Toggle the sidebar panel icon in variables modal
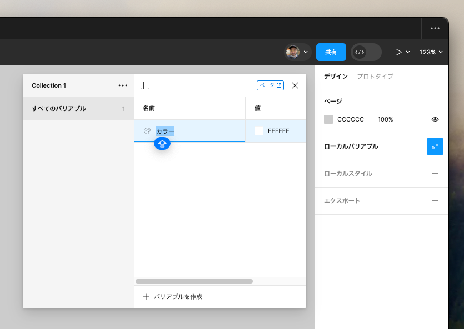Viewport: 464px width, 329px height. point(145,85)
